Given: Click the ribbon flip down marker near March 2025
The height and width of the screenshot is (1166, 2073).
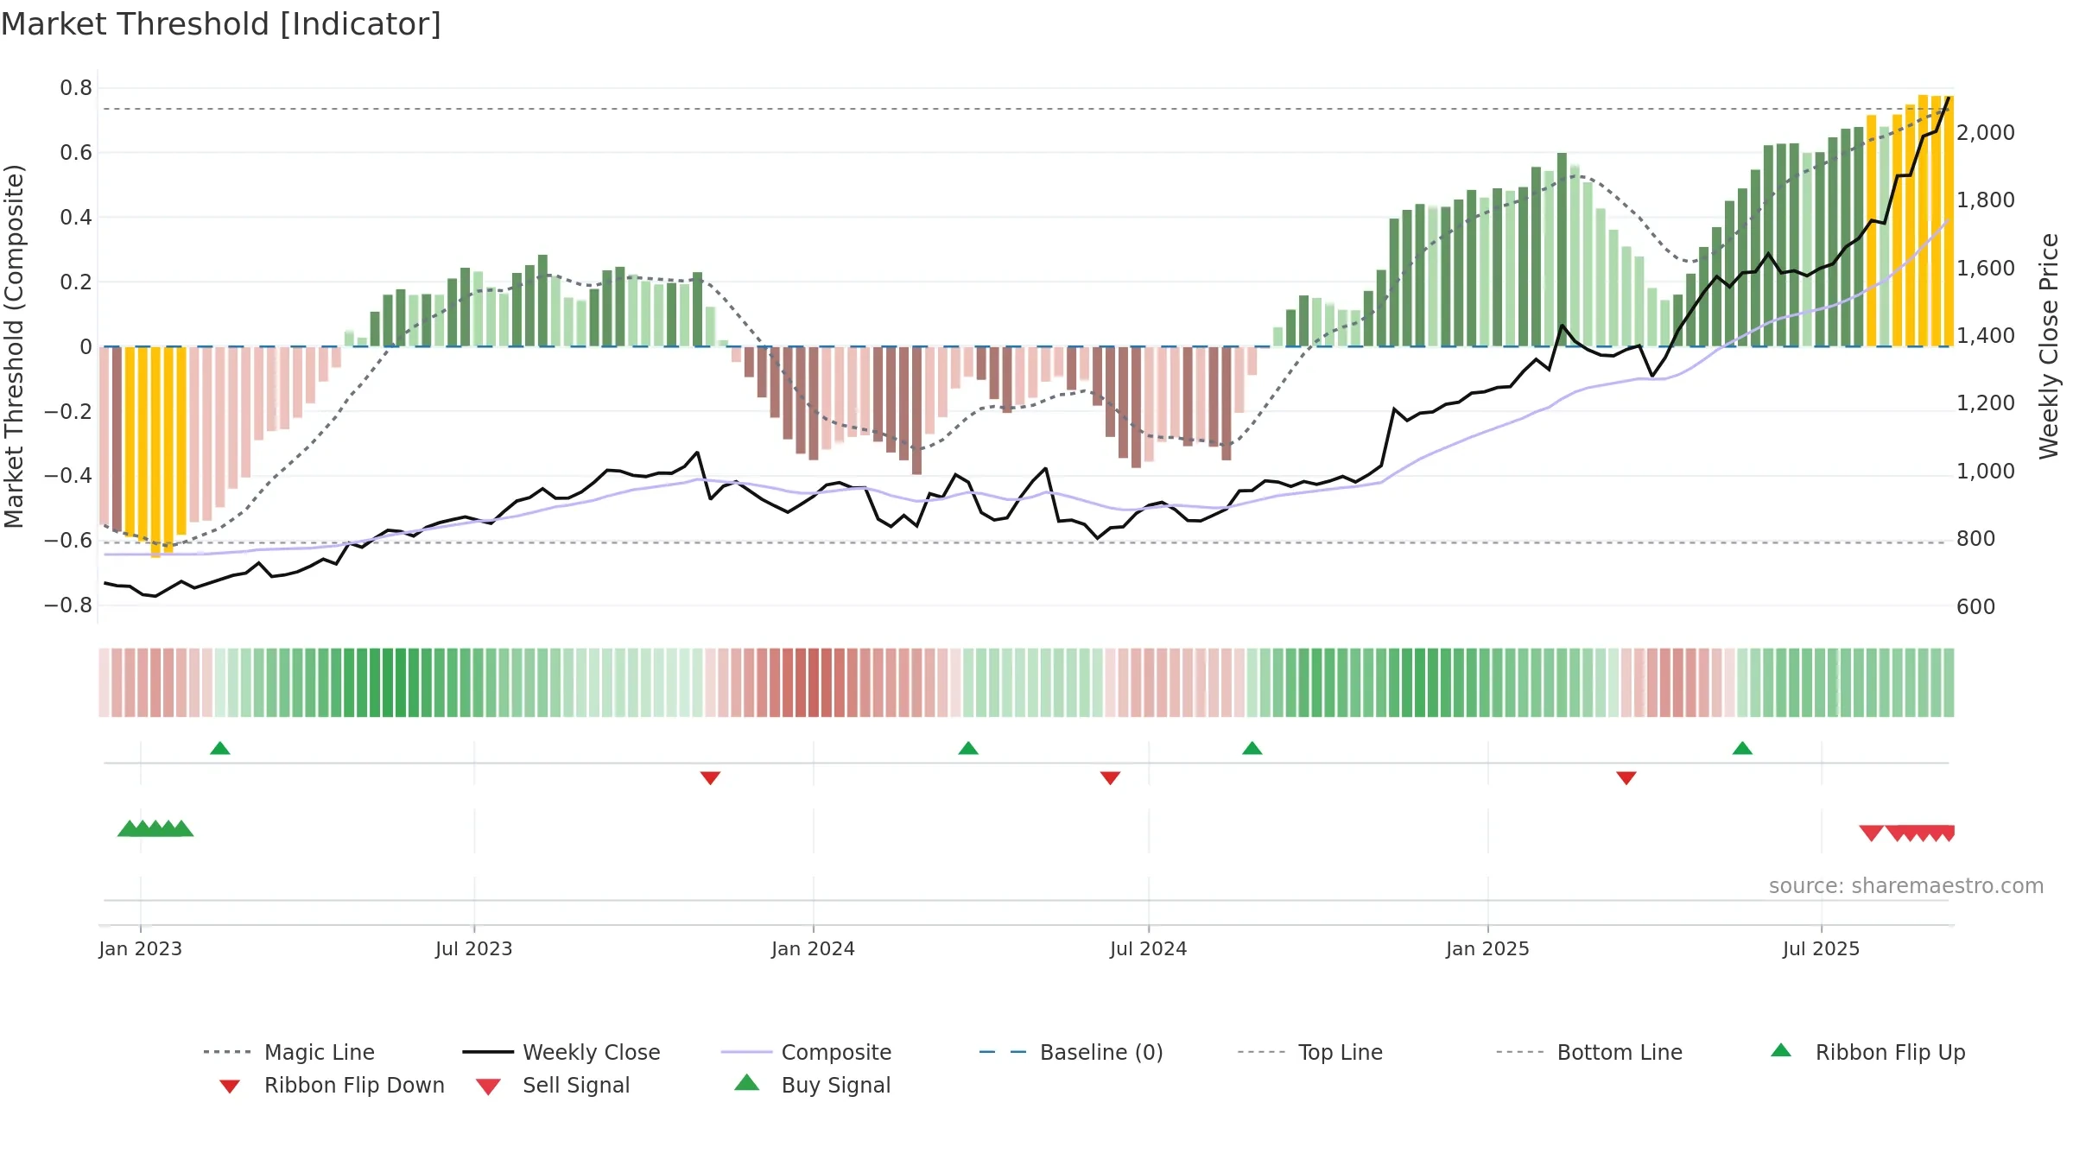Looking at the screenshot, I should coord(1626,778).
